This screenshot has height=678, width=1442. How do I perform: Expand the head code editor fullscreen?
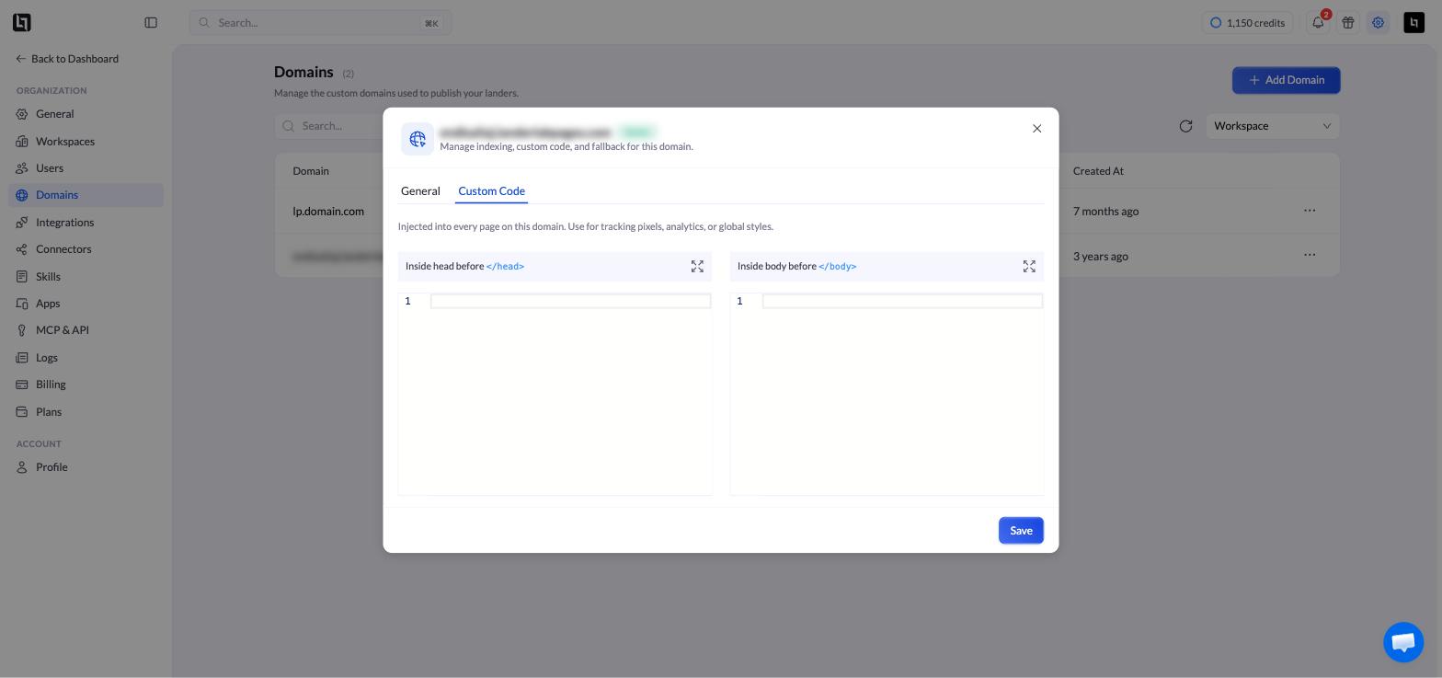(697, 267)
